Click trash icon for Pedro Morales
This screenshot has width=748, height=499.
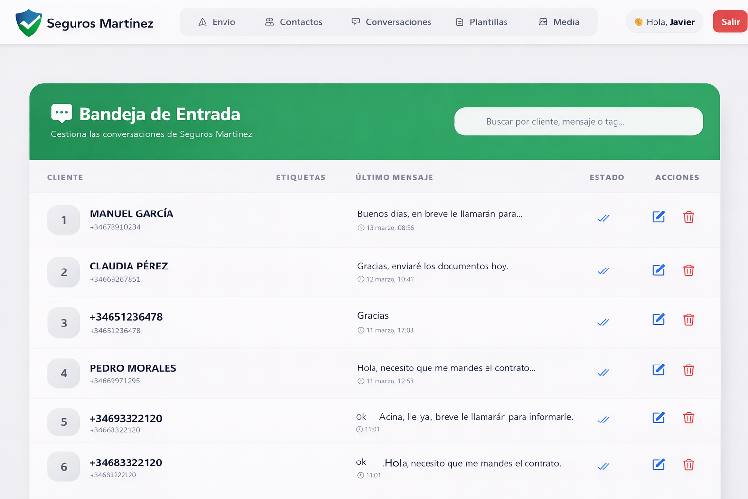689,370
